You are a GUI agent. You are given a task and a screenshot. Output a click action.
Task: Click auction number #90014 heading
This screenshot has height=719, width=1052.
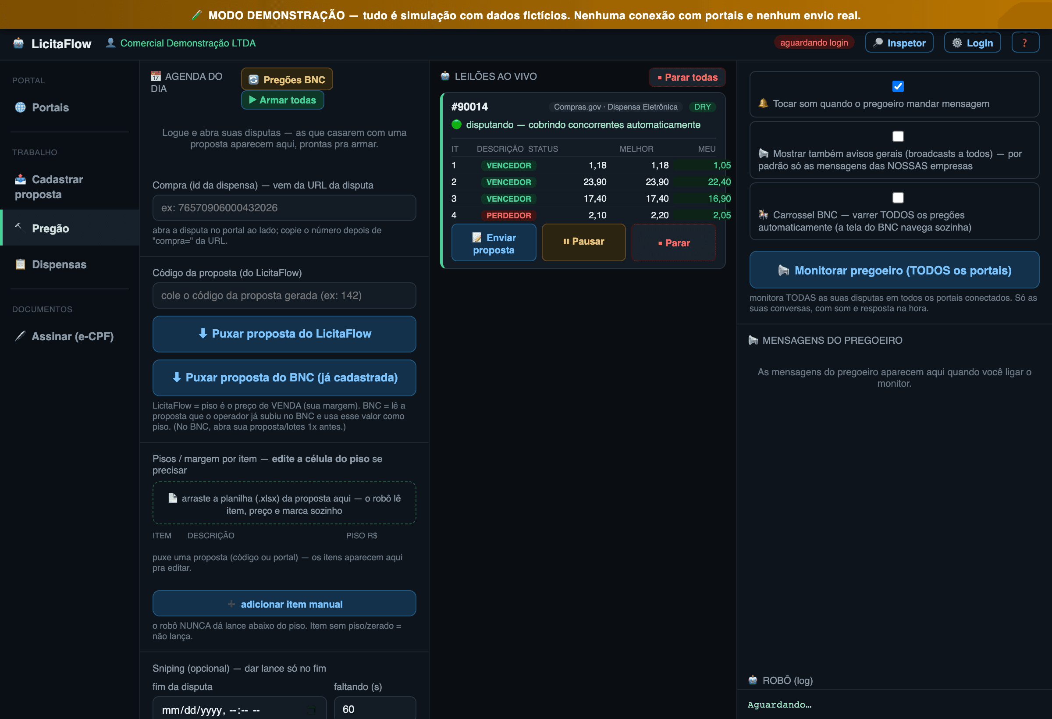[x=469, y=107]
